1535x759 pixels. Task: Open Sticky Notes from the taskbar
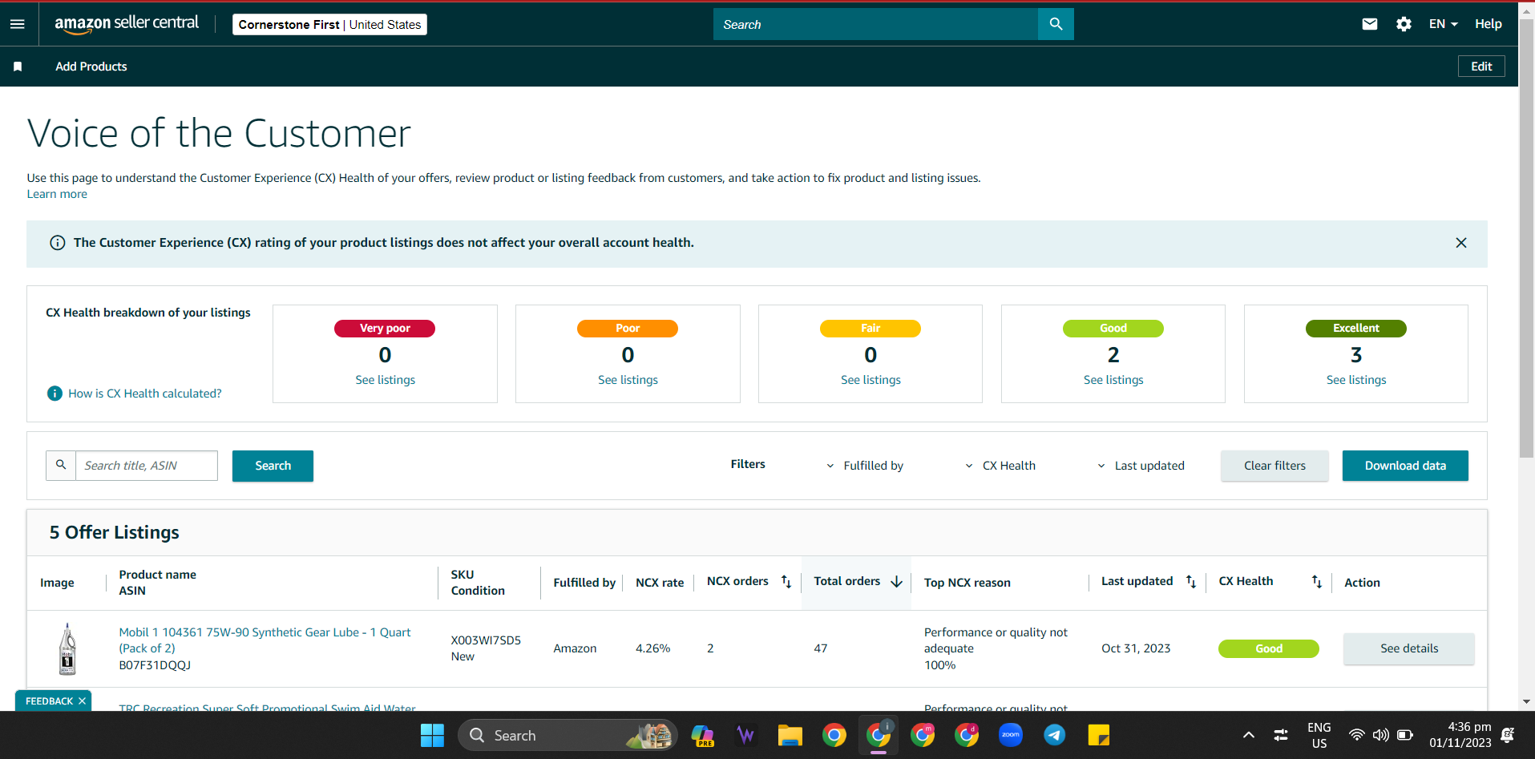pos(1099,735)
